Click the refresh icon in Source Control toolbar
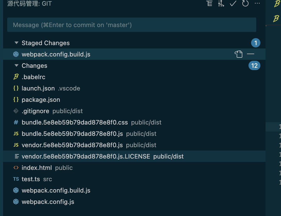Image resolution: width=281 pixels, height=216 pixels. point(245,4)
